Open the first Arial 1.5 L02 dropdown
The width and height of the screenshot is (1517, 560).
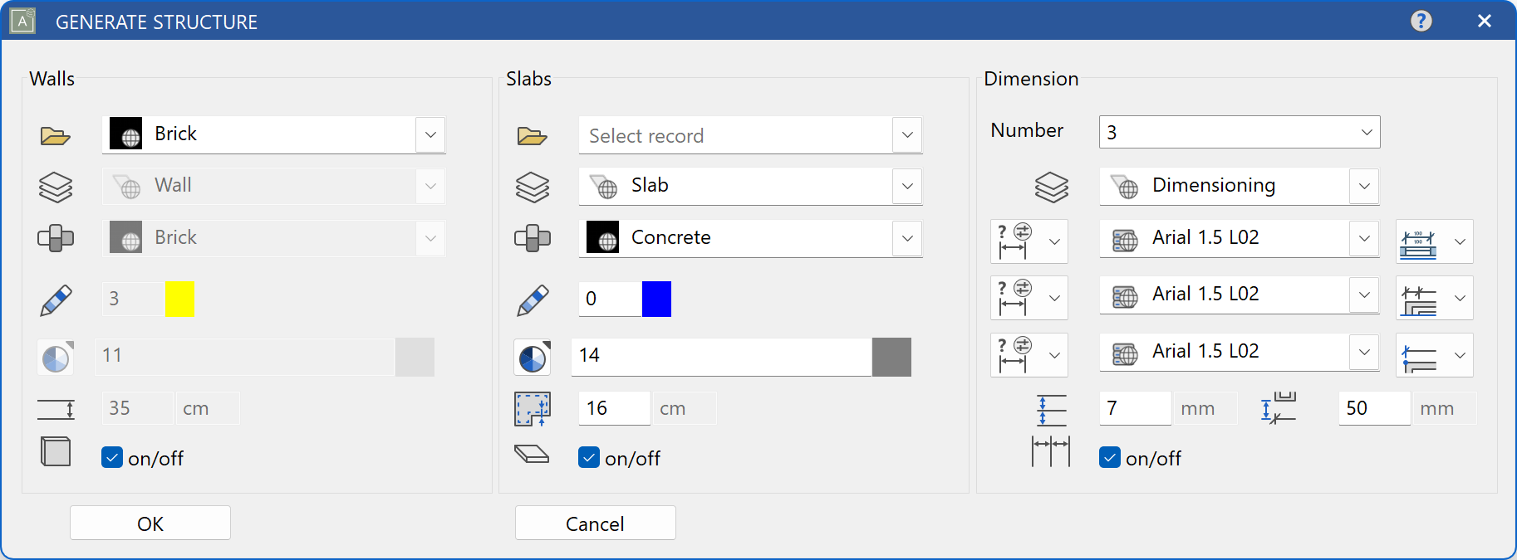1364,239
